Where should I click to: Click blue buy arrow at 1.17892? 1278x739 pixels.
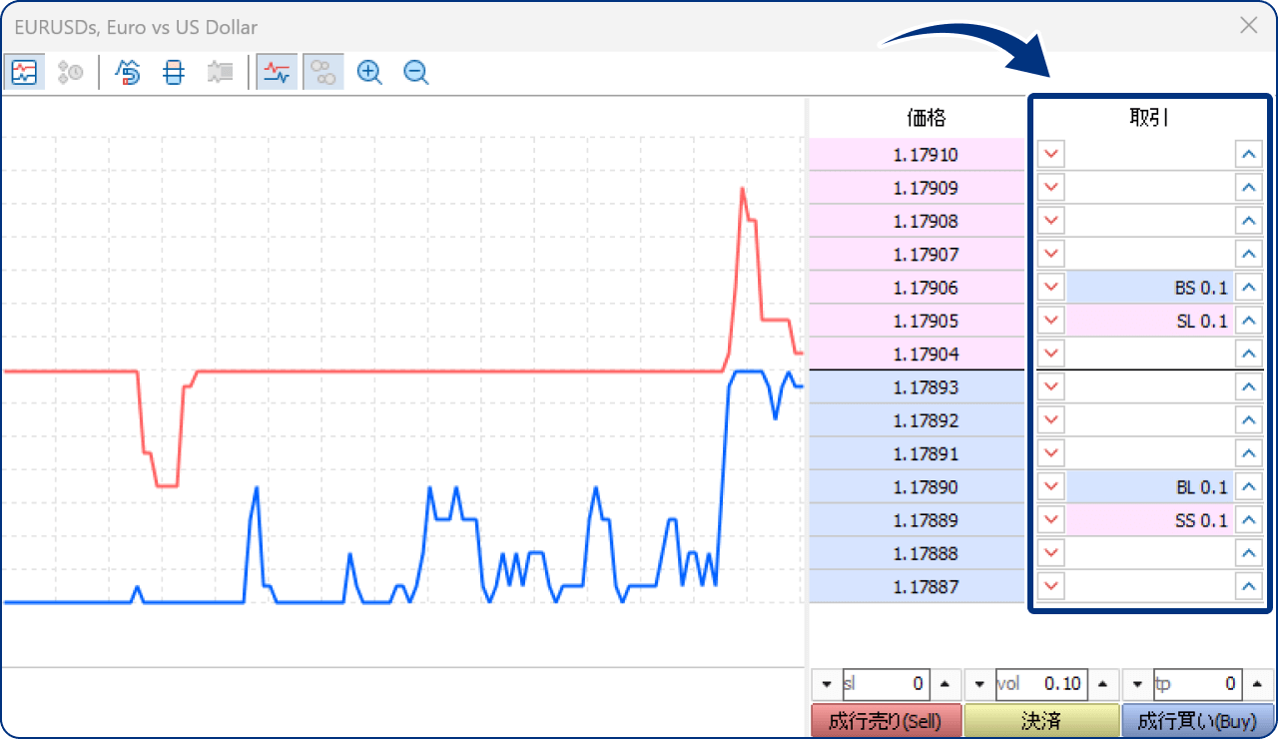(1248, 420)
